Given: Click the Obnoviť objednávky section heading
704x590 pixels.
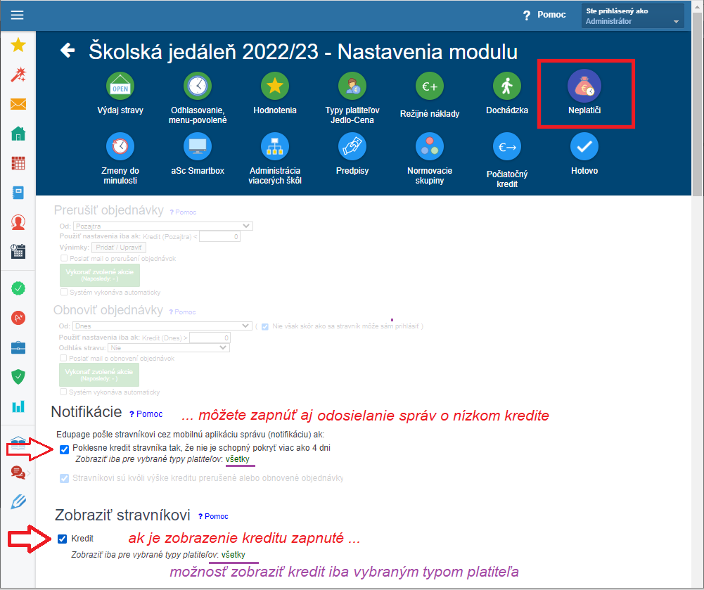Looking at the screenshot, I should 108,310.
